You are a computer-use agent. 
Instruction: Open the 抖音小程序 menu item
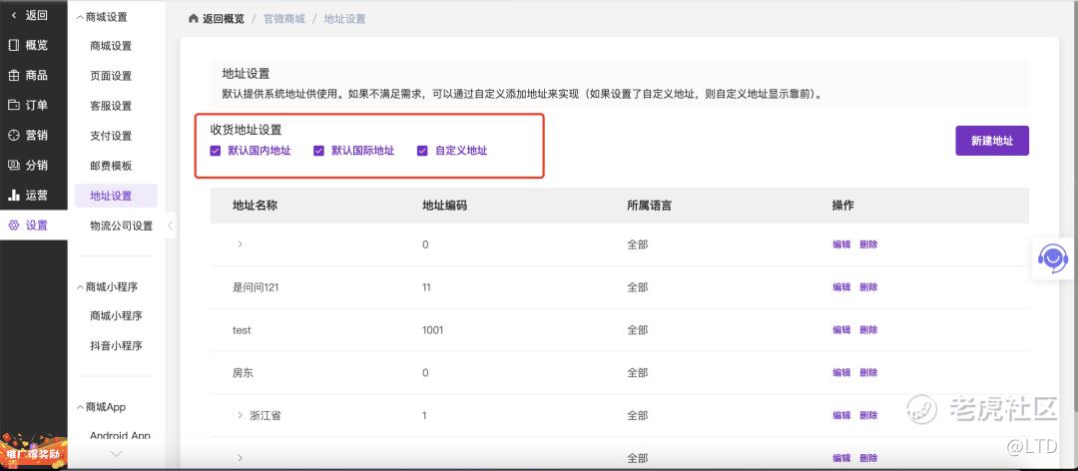116,346
